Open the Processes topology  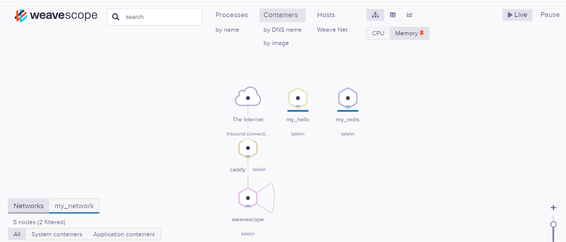coord(232,15)
